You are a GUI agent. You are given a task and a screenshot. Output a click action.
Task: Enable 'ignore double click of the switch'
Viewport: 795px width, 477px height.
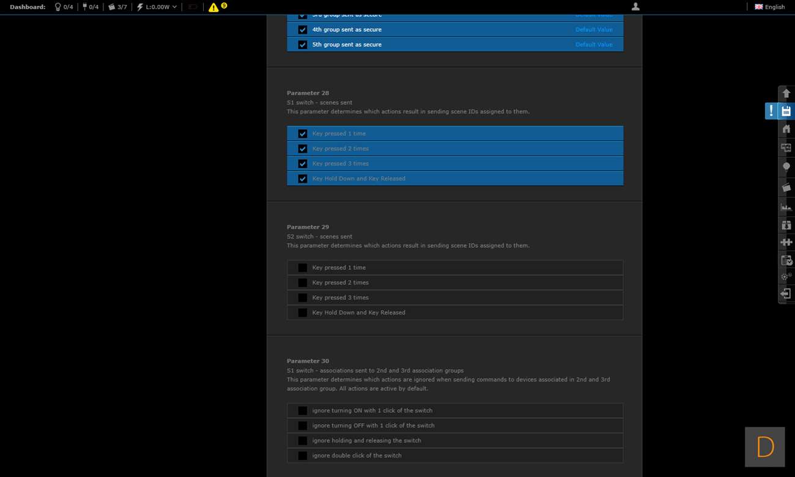point(303,456)
